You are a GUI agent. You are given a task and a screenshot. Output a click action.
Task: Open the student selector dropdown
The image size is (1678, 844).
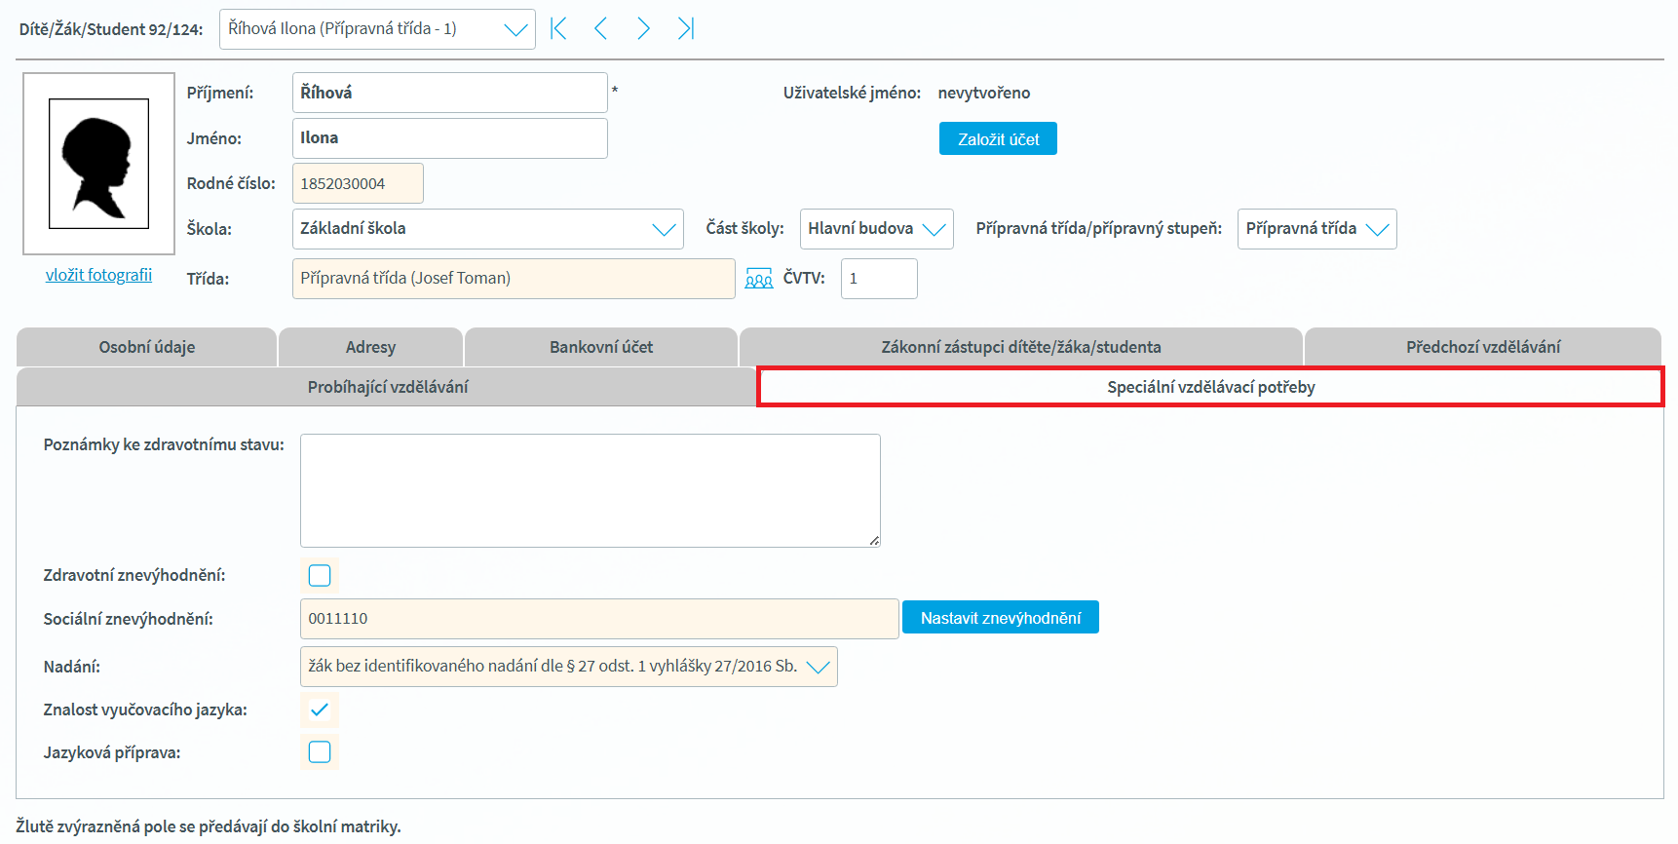(x=377, y=29)
